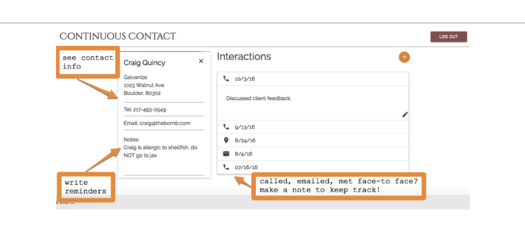The width and height of the screenshot is (525, 232).
Task: Expand the 8/4/16 interaction row
Action: point(312,154)
